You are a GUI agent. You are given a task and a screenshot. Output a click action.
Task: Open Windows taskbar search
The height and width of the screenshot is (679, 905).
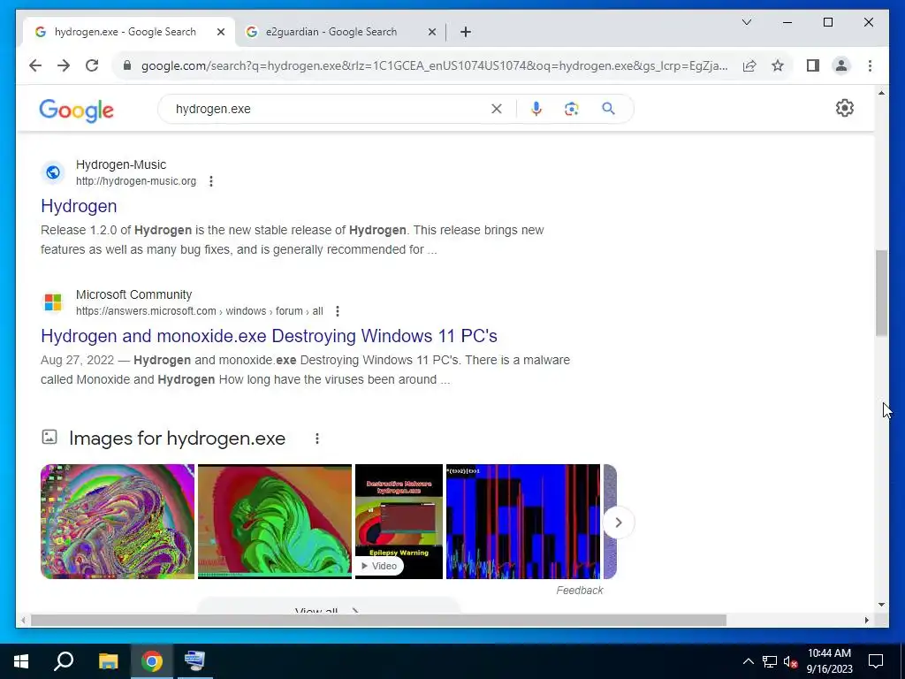[64, 661]
